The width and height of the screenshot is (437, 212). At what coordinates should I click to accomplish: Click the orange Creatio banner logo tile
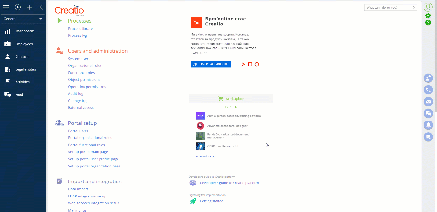click(x=196, y=23)
